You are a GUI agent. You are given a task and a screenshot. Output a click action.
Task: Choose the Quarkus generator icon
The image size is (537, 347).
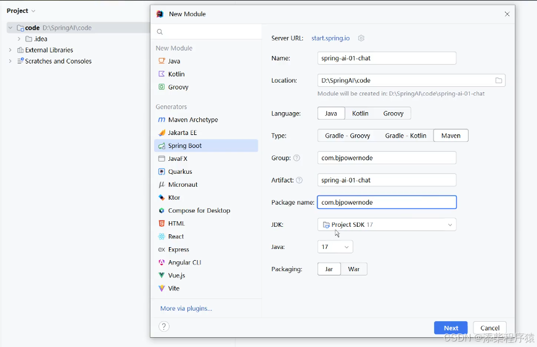coord(162,171)
